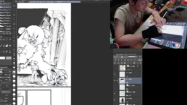
Task: Click the layer opacity stepper arrows
Action: pos(141,57)
